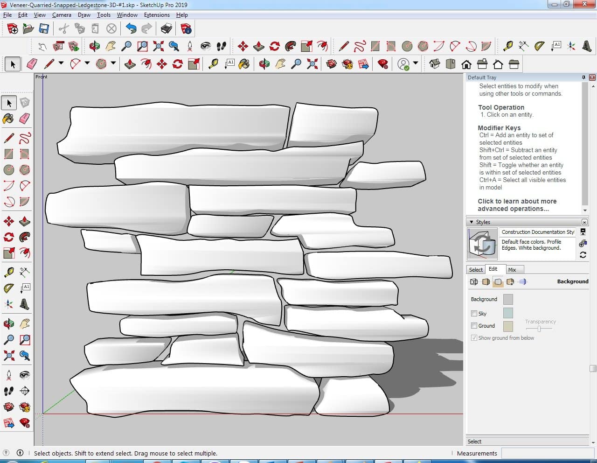
Task: Click the Undo arrow icon
Action: tap(131, 29)
